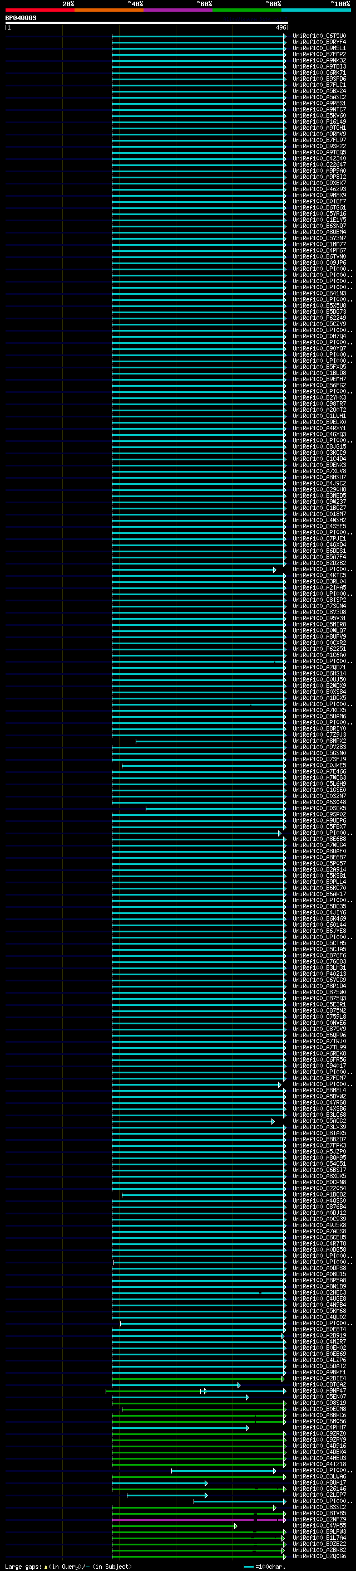Select hit UniRef100_P16149

coord(319,122)
